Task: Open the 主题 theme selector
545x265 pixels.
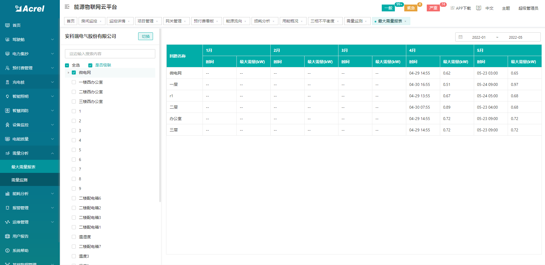Action: (506, 8)
